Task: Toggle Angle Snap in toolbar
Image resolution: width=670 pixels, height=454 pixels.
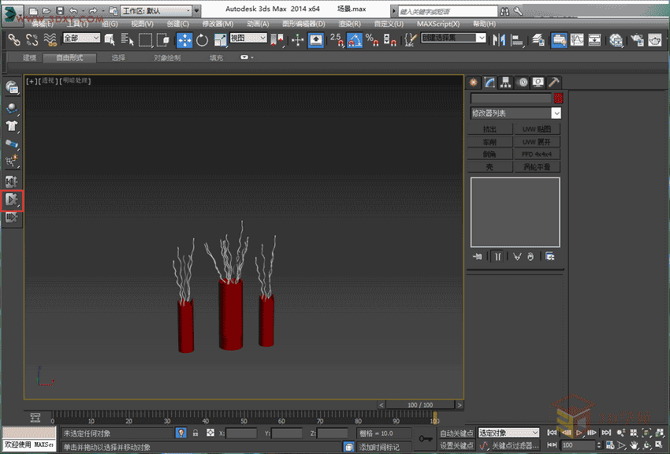Action: coord(355,40)
